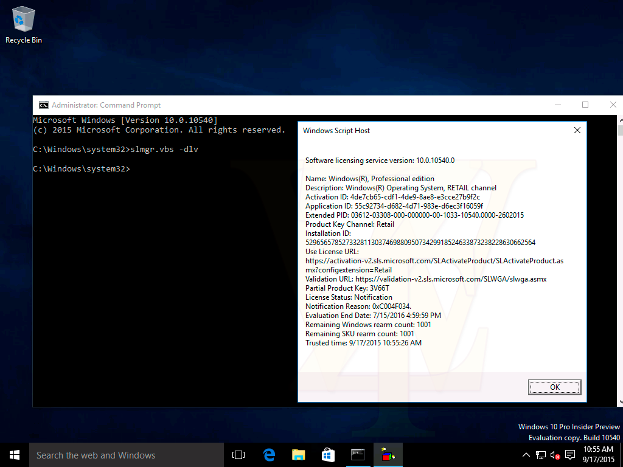The image size is (623, 467).
Task: Open the Action Center notifications icon
Action: [x=570, y=455]
